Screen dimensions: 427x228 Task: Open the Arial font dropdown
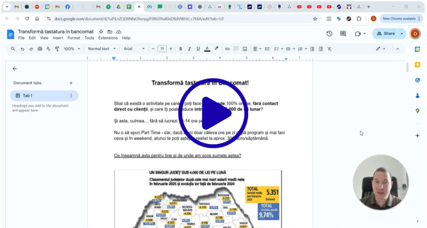(134, 49)
